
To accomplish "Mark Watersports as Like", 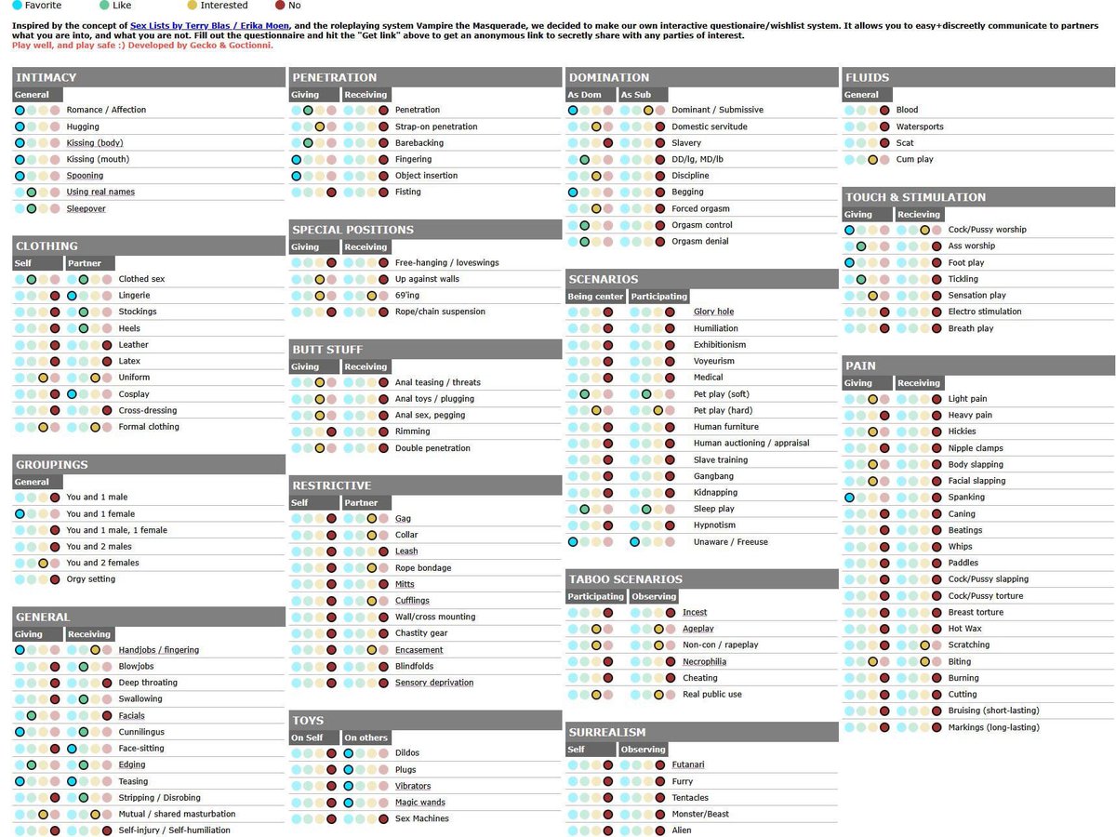I will click(861, 126).
